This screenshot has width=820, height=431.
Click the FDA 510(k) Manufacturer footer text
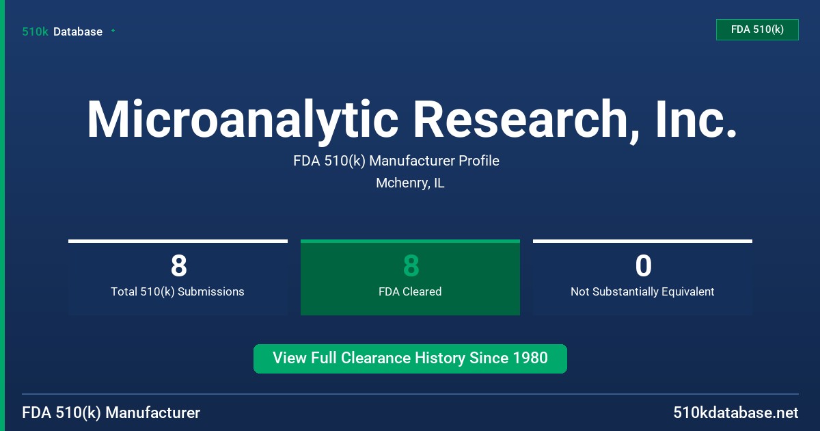(x=111, y=413)
